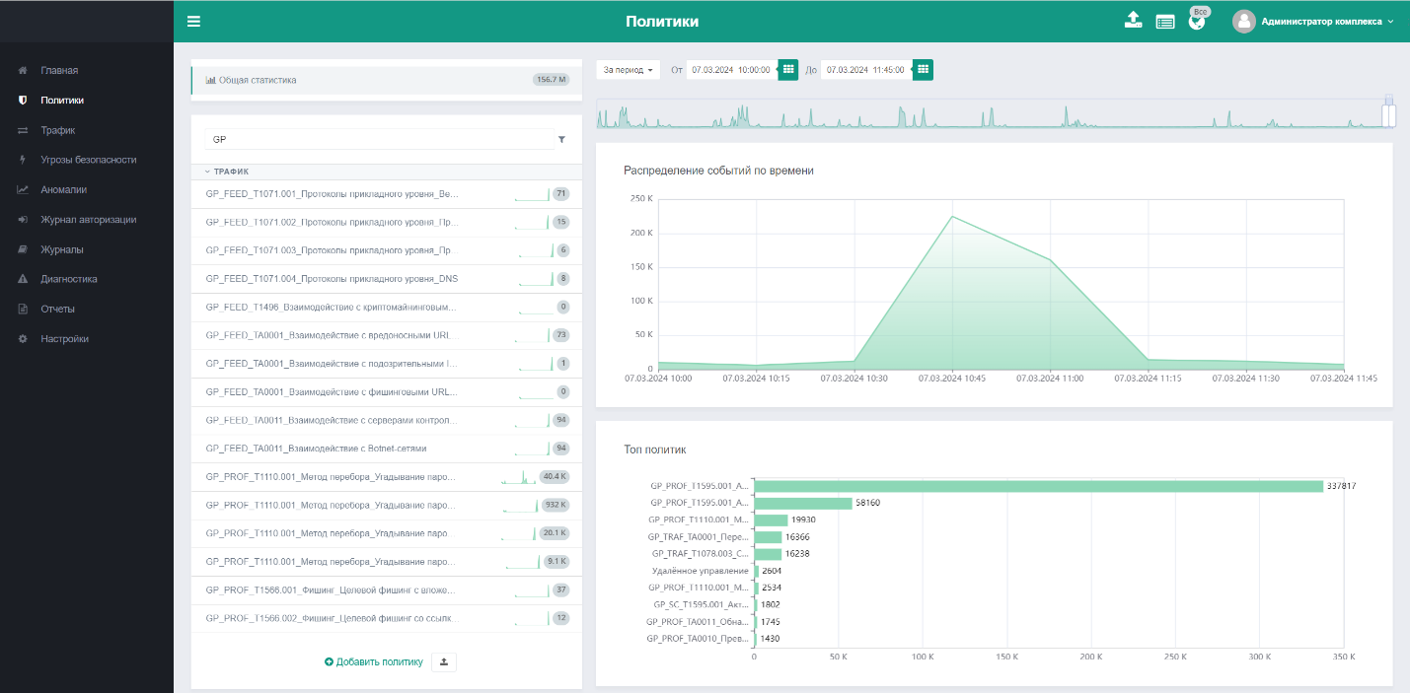Viewport: 1410px width, 693px height.
Task: Open calendar picker for the 'От' date
Action: coord(787,70)
